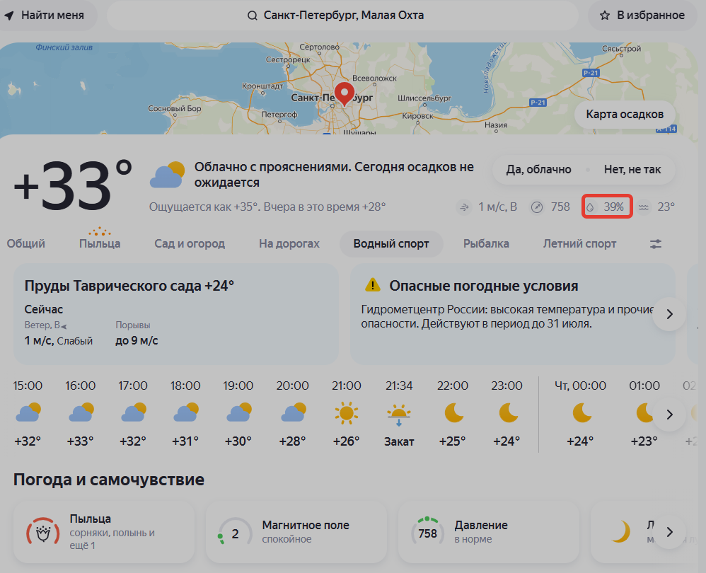Open the Давление в норме card
The width and height of the screenshot is (706, 573).
tap(489, 532)
